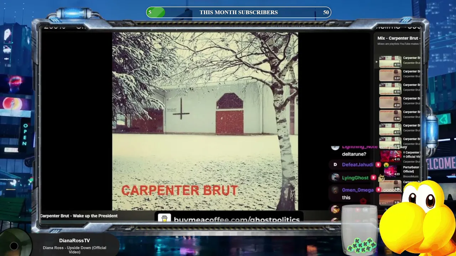
Task: Click Omen_Omega's profile avatar
Action: (x=335, y=190)
